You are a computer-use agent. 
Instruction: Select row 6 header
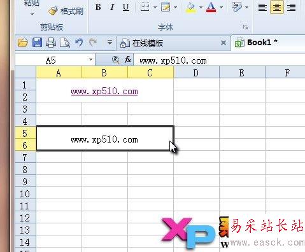25,145
